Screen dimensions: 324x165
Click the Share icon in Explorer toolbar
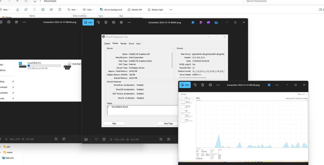51,9
